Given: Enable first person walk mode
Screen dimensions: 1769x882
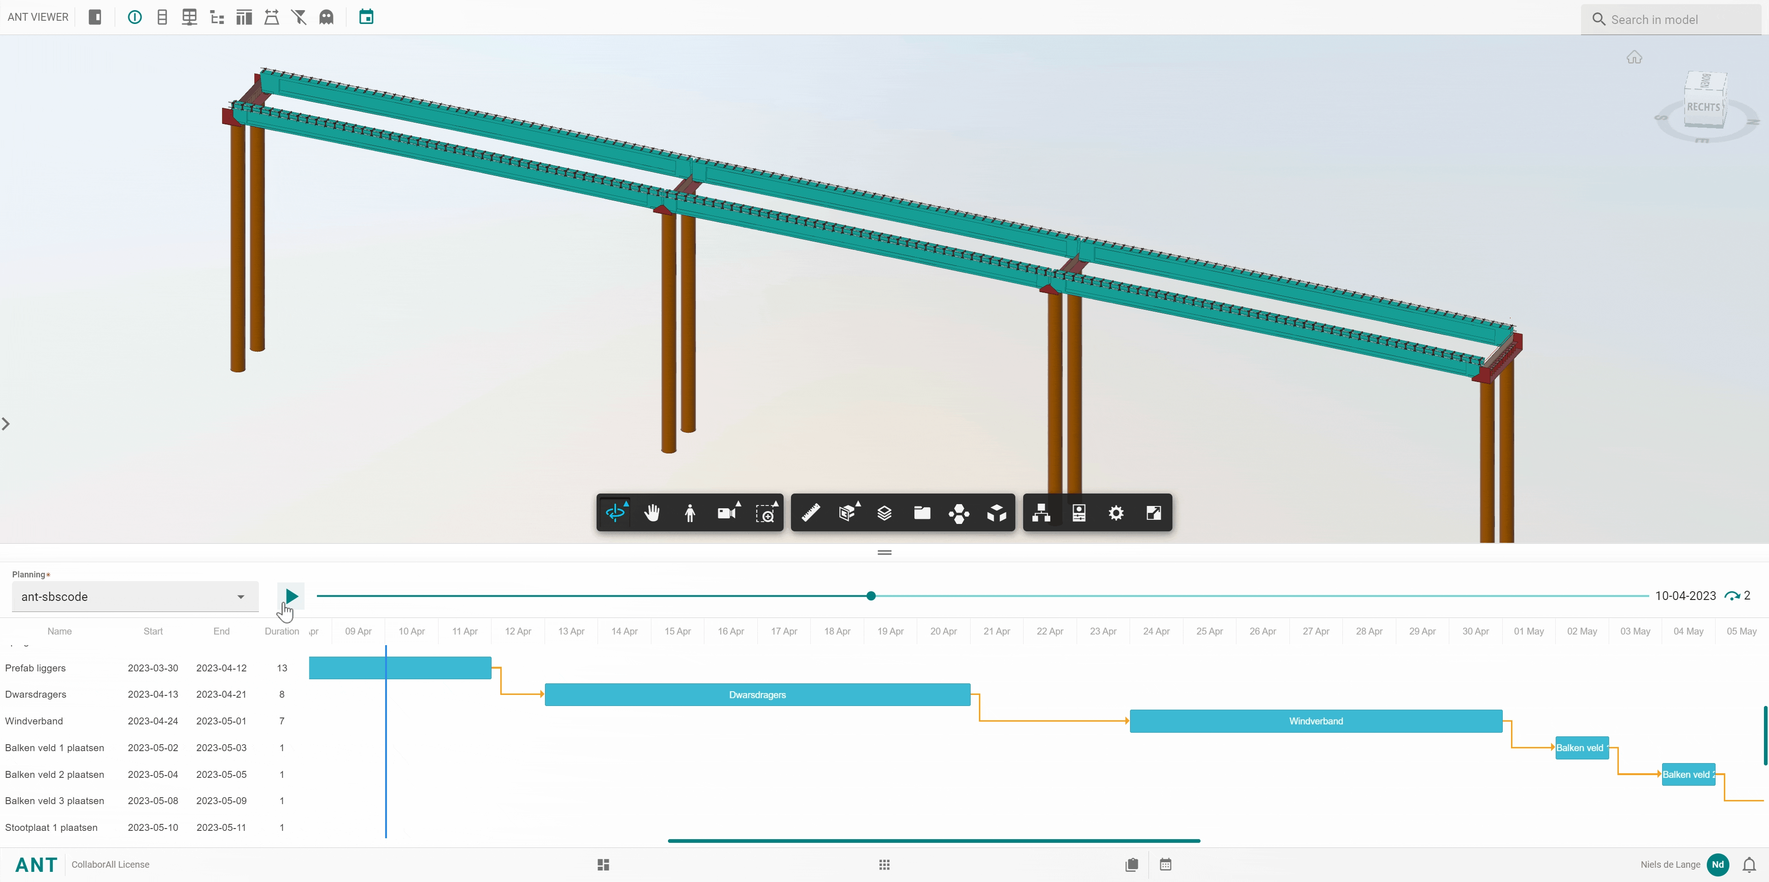Looking at the screenshot, I should (x=690, y=512).
